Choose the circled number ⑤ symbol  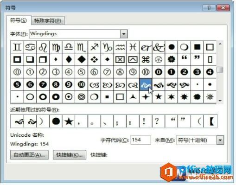pyautogui.click(x=81, y=72)
